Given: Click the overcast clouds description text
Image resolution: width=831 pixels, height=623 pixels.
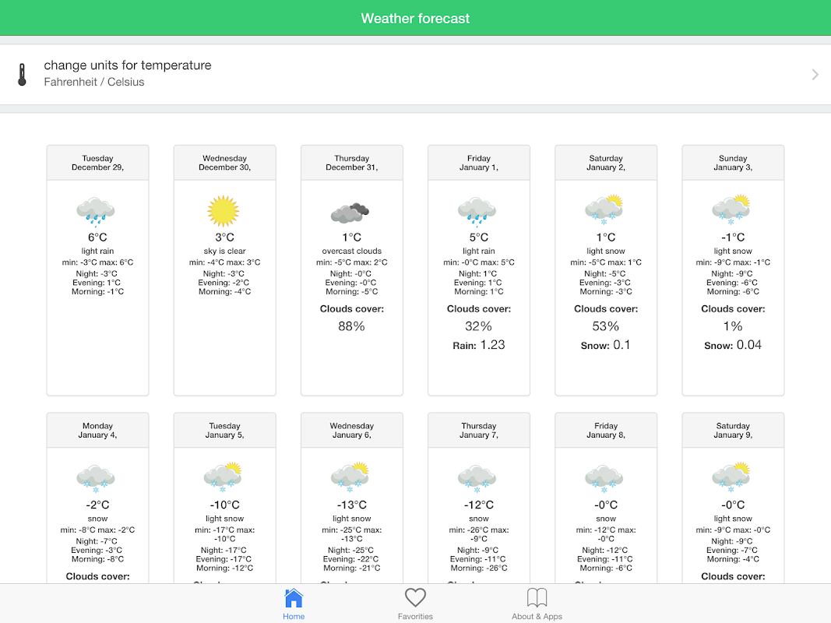Looking at the screenshot, I should click(352, 251).
